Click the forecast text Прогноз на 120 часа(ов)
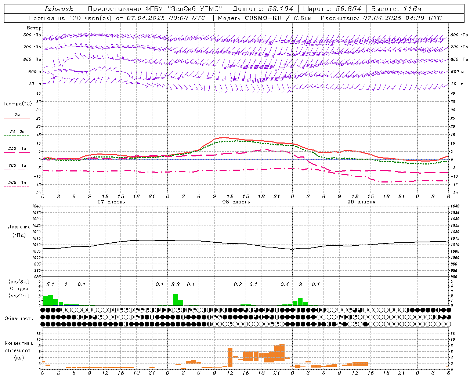470x376 pixels. pos(70,18)
